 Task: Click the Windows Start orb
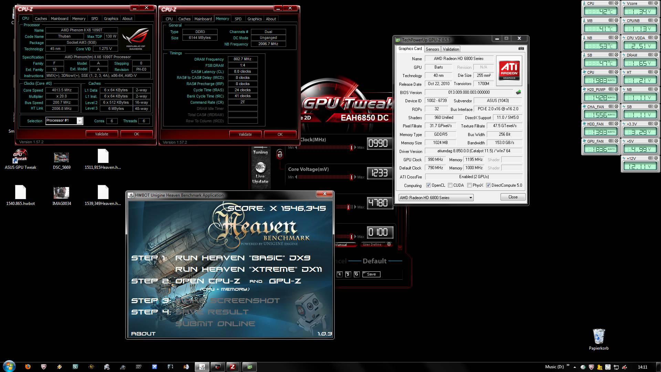point(9,366)
